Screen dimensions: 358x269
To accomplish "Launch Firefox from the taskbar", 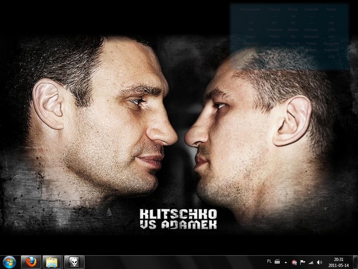I will pyautogui.click(x=31, y=262).
